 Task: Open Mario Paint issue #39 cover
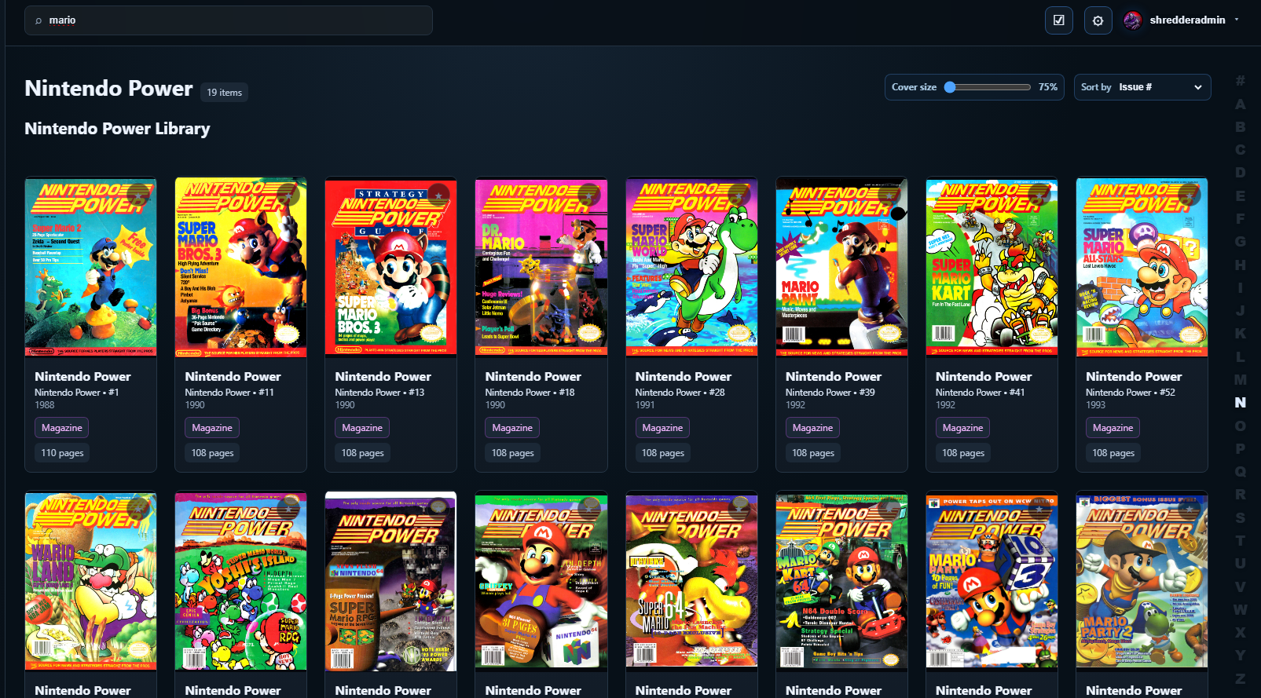(841, 267)
